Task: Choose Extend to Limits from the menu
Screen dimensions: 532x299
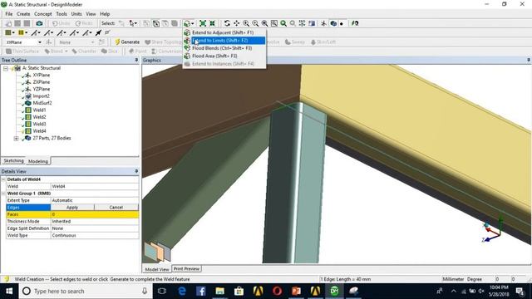Action: point(224,41)
